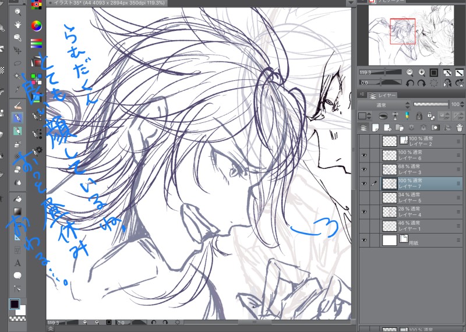
Task: Select the Eyedropper tool
Action: point(18,89)
